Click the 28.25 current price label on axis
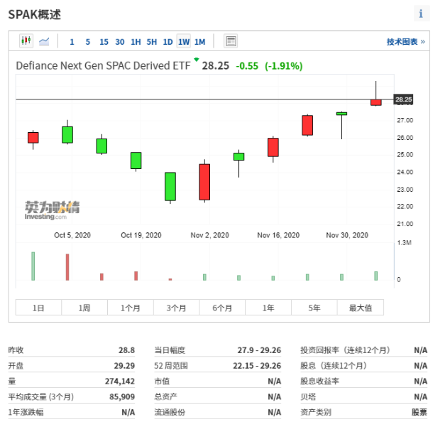Viewport: 433px width, 422px height. pos(403,99)
